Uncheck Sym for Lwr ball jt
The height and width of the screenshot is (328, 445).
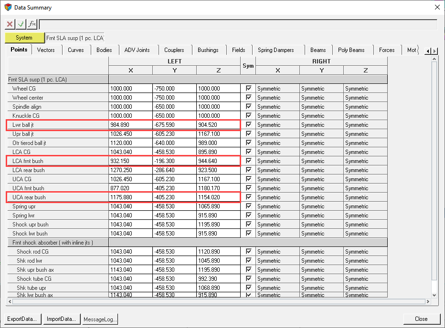[x=248, y=125]
